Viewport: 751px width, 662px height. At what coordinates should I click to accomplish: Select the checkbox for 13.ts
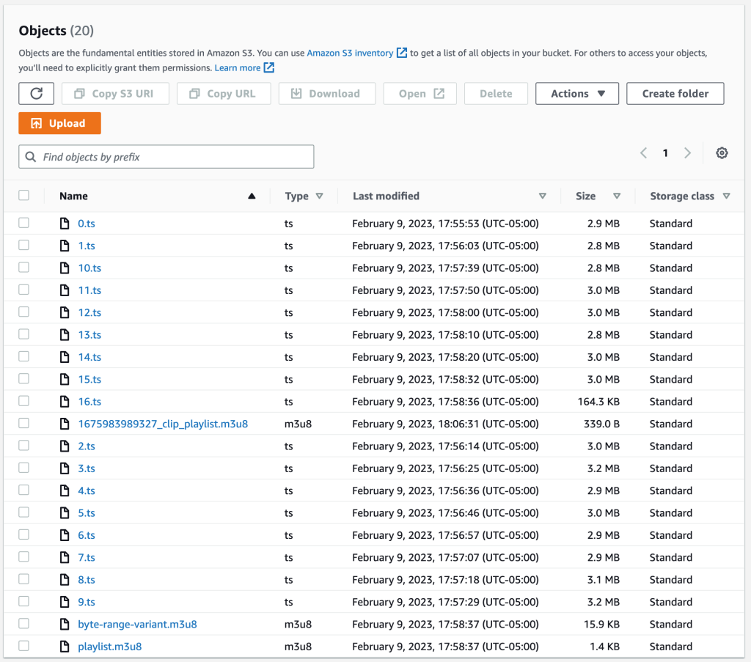point(24,334)
